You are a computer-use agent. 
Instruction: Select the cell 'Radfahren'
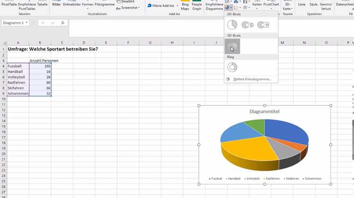18,83
